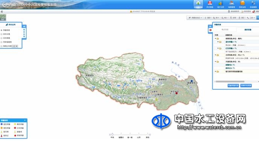The height and width of the screenshot is (141, 259).
Task: Click the red logout icon
Action: pos(254,11)
